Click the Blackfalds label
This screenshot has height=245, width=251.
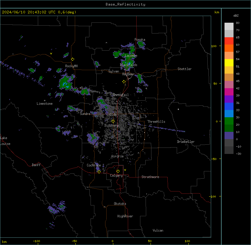coord(128,65)
